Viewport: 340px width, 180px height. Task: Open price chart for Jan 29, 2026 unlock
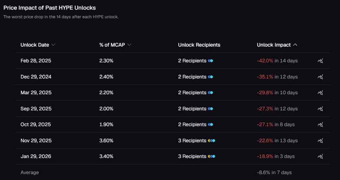[320, 156]
